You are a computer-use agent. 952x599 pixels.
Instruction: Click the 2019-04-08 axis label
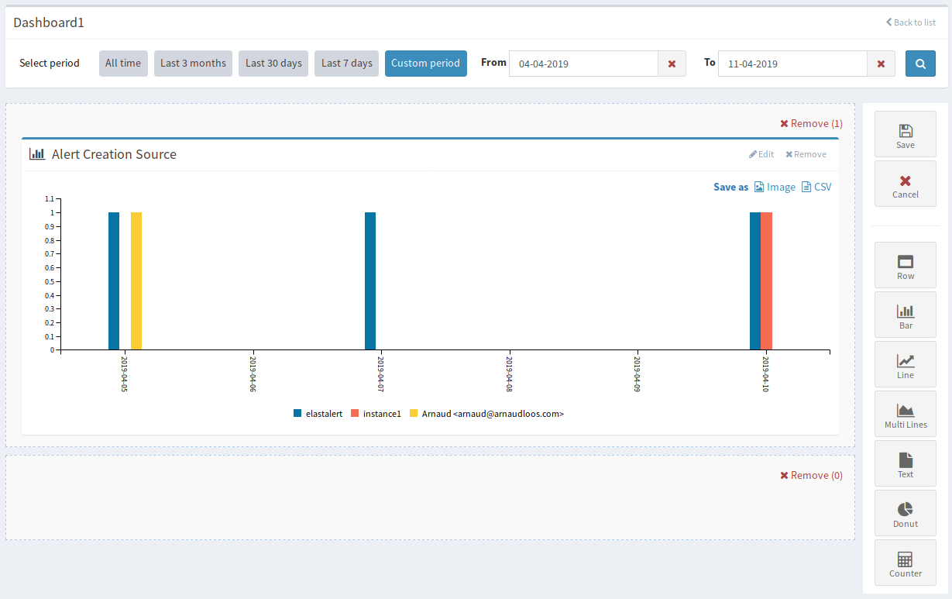pos(510,374)
